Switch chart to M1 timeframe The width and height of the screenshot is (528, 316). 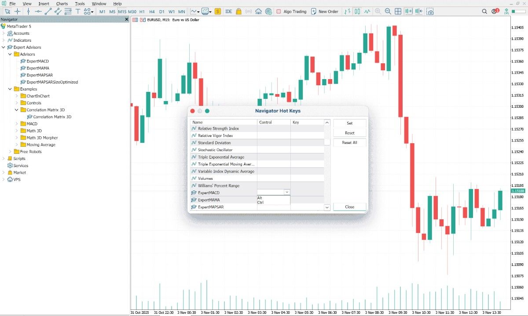coord(103,11)
